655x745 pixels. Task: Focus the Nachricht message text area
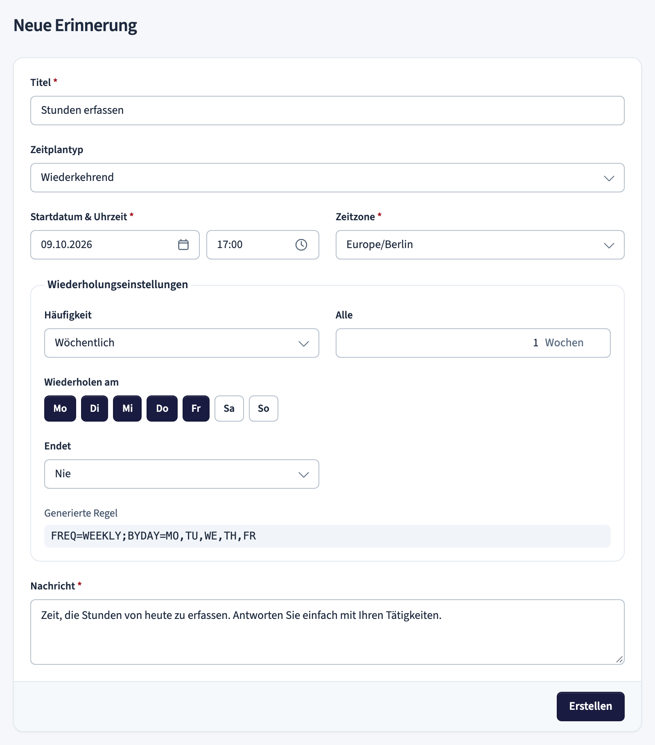tap(327, 632)
